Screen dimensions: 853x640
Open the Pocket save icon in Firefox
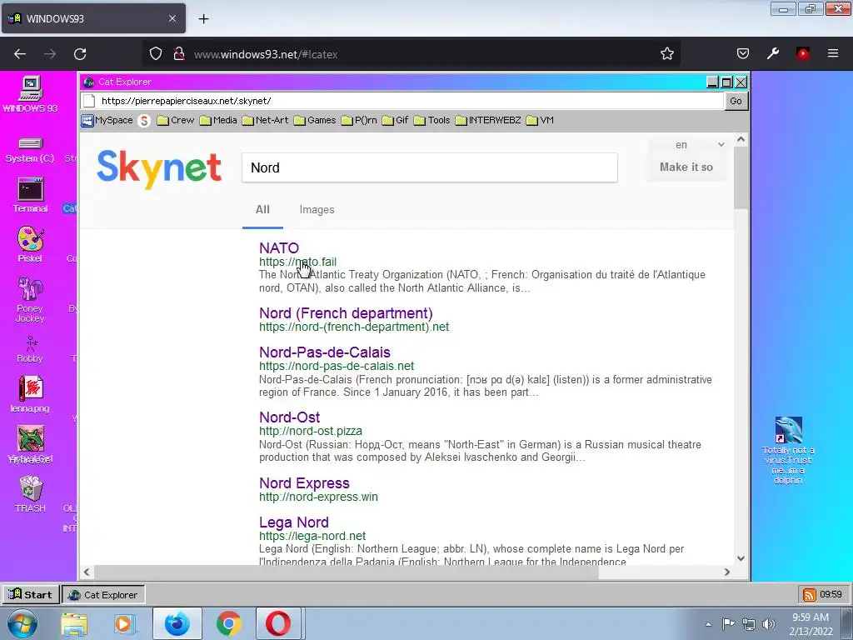pyautogui.click(x=742, y=53)
